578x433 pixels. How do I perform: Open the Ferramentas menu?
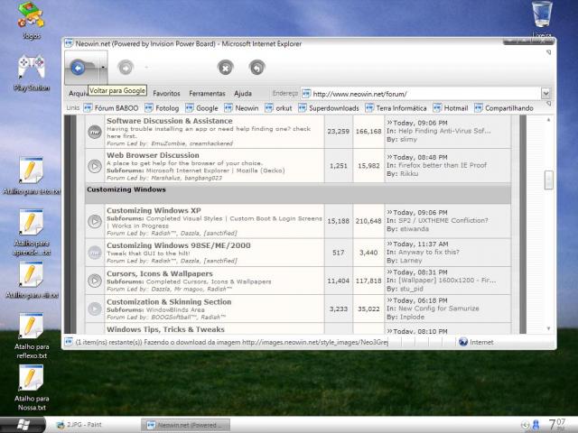207,94
